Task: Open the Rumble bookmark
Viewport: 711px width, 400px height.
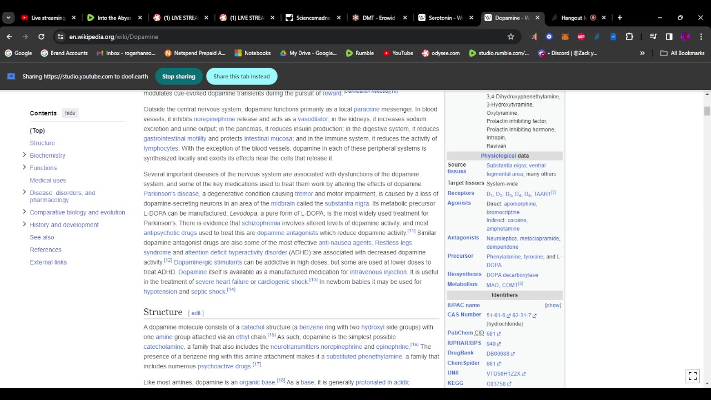Action: 360,53
